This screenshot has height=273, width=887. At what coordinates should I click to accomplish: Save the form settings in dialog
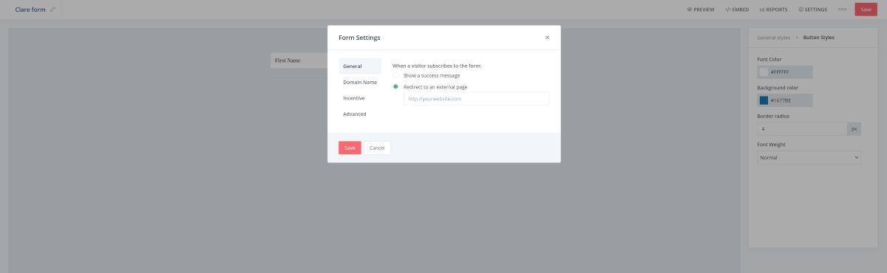[x=350, y=148]
